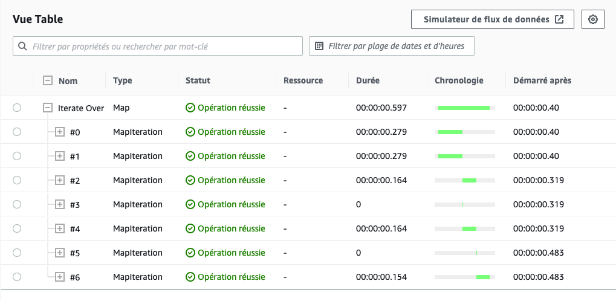
Task: Open Simulateur de flux de données
Action: point(493,20)
